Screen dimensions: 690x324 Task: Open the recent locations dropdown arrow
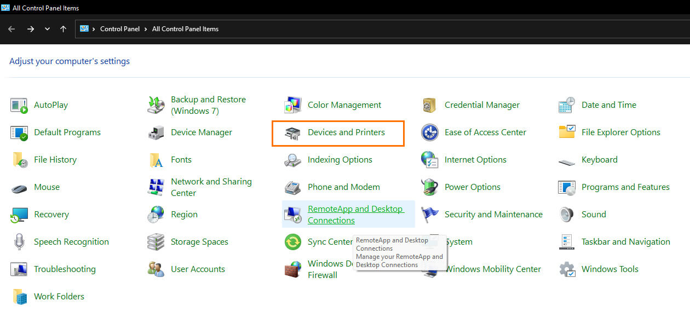47,29
